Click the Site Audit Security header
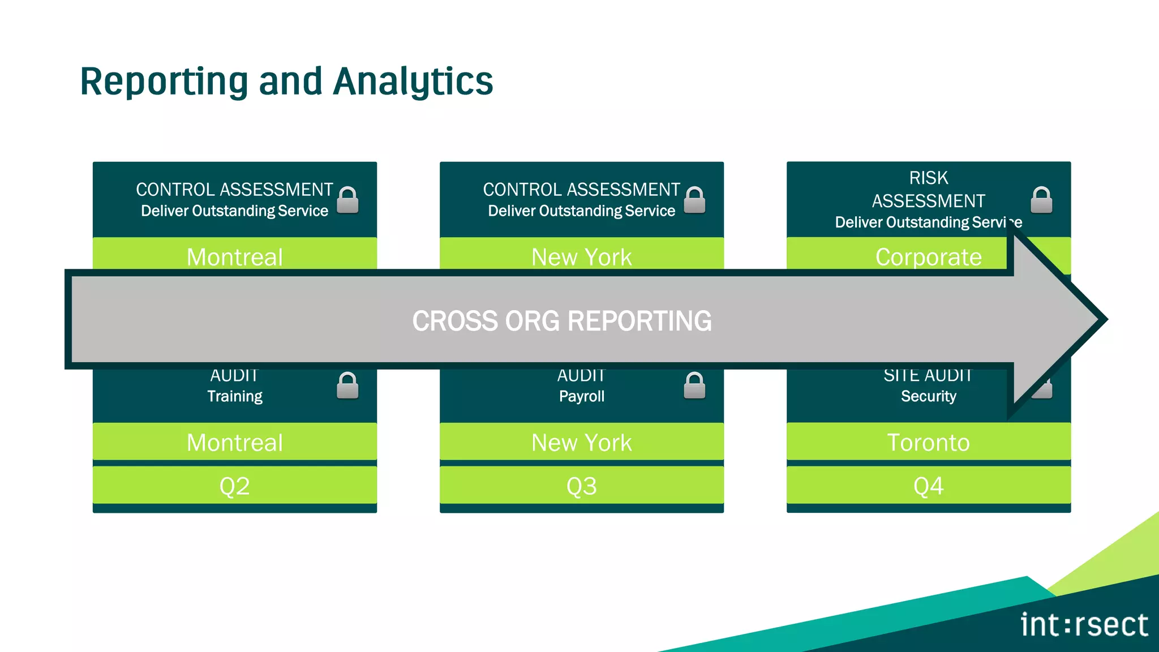The width and height of the screenshot is (1159, 652). click(928, 388)
